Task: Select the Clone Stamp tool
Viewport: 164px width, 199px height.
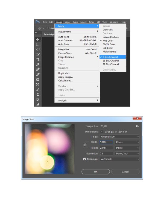Action: click(x=38, y=95)
